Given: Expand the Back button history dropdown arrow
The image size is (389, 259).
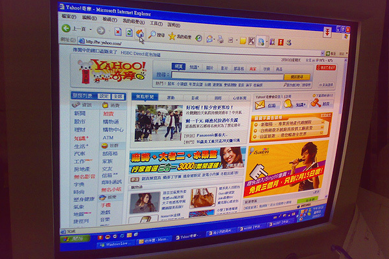Looking at the screenshot, I should click(91, 30).
